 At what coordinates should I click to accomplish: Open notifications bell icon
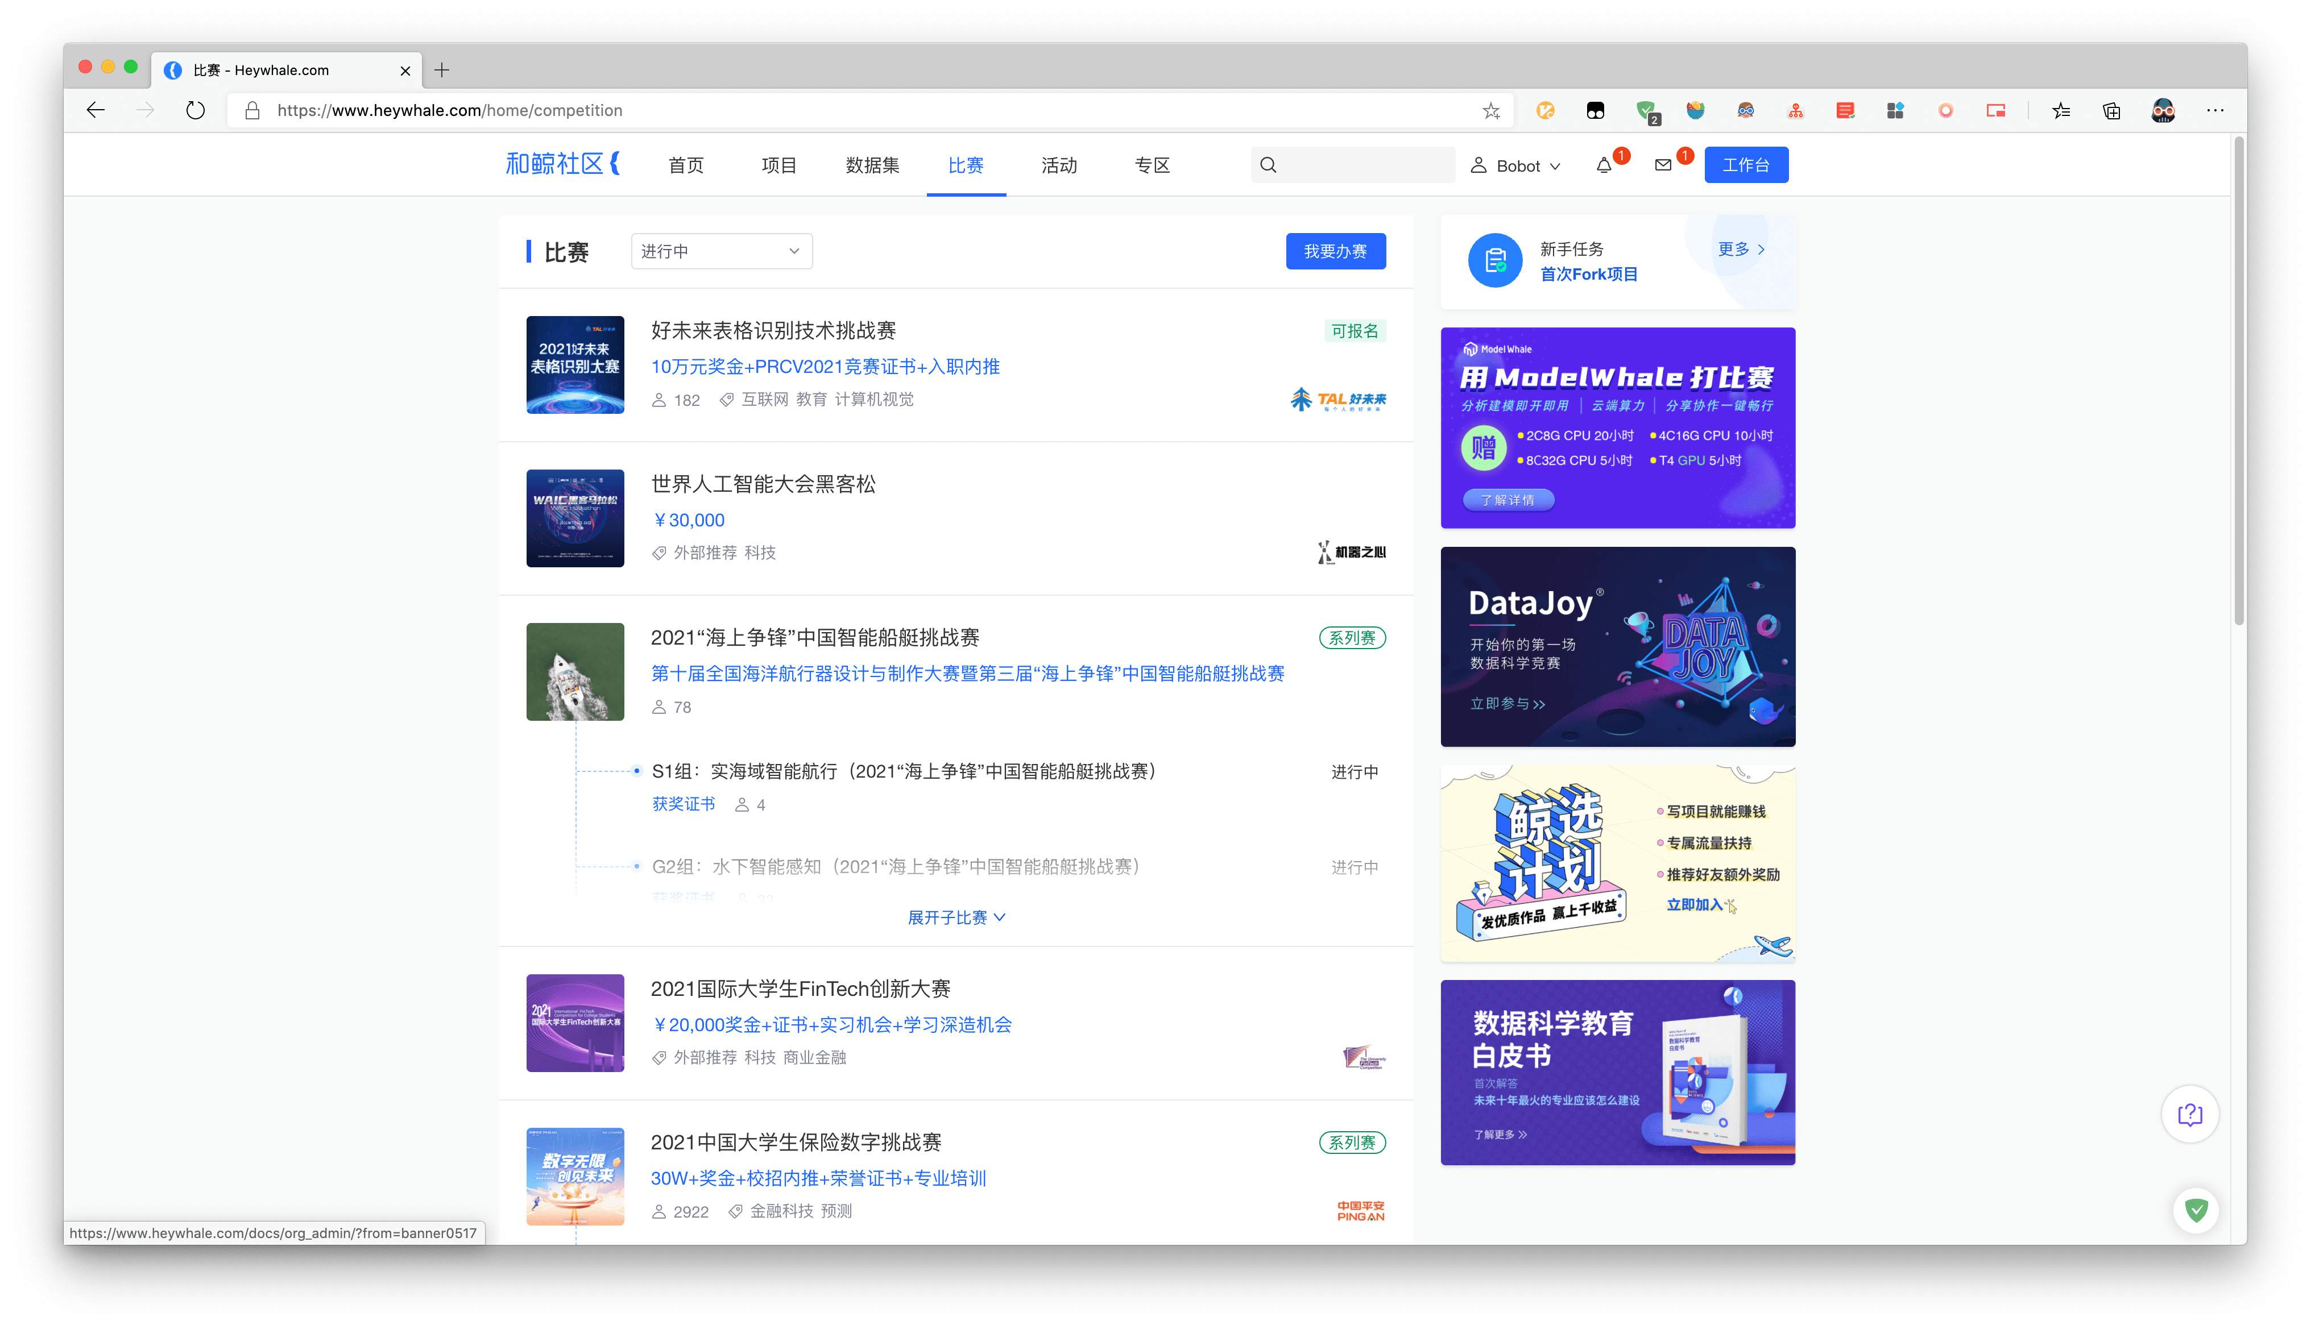click(1604, 165)
